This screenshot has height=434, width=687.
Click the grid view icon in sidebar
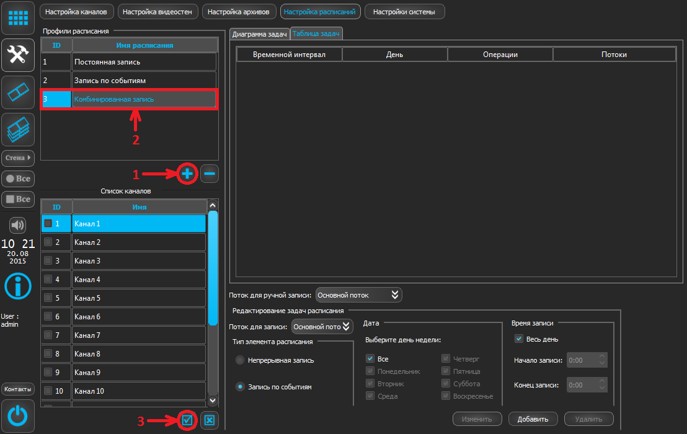17,19
